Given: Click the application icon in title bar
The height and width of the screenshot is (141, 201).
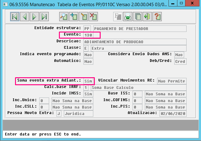Looking at the screenshot, I should pos(6,4).
